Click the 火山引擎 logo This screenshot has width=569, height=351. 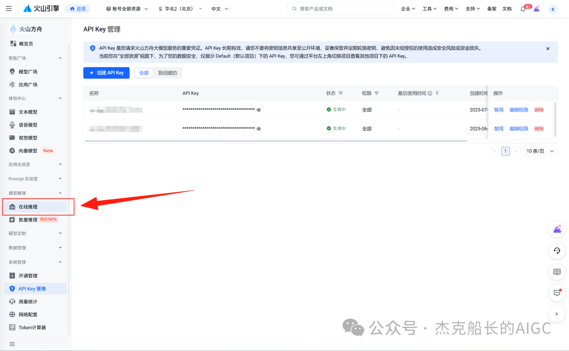(41, 8)
